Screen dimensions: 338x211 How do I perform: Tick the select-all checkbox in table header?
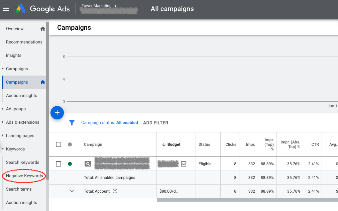point(59,144)
